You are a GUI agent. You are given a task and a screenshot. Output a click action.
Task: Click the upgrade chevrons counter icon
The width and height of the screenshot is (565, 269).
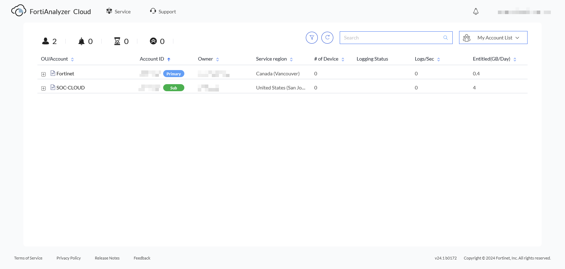(153, 41)
